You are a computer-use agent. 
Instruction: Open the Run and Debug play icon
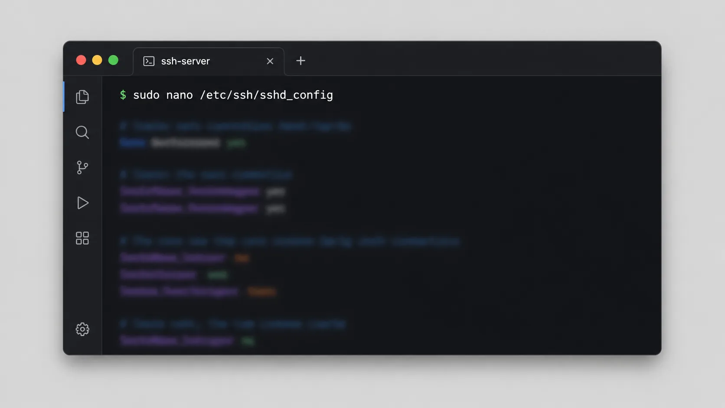click(x=82, y=203)
